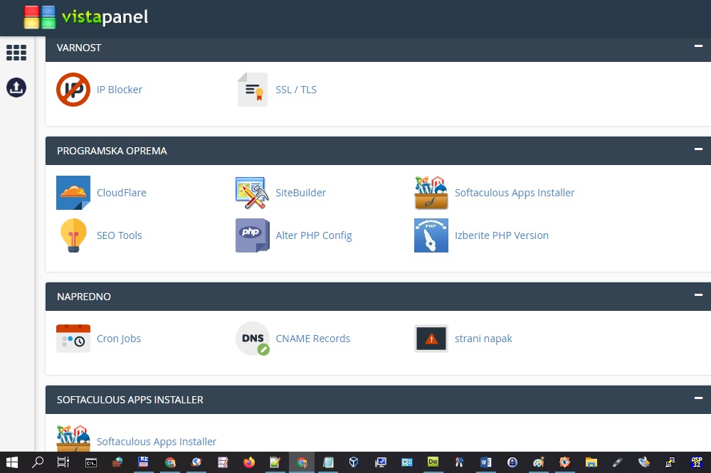Collapse the Programska oprema section
Screen dimensions: 711x473
tap(698, 149)
